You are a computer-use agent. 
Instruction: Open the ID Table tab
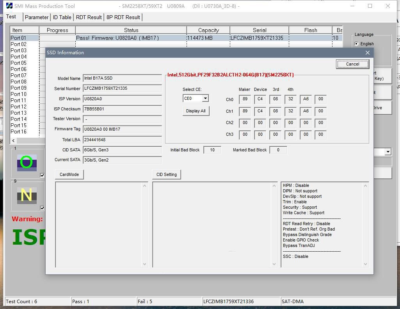tap(62, 17)
